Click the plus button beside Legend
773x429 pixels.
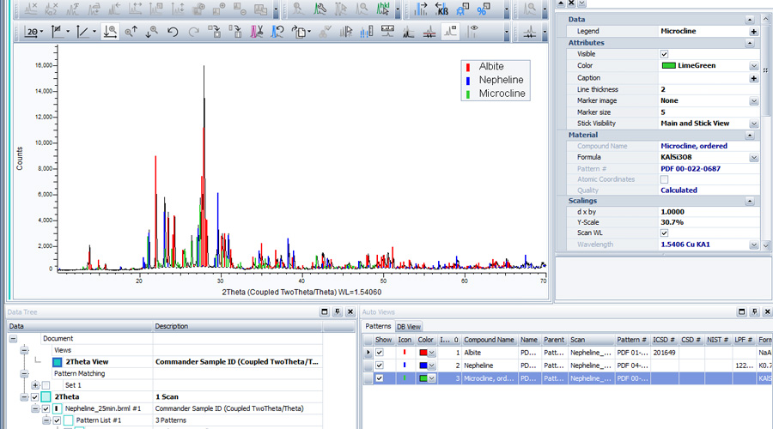click(x=753, y=31)
